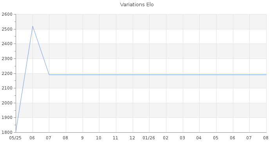274x157 pixels.
Task: Click the starting data point at 05/25
Action: coord(16,132)
